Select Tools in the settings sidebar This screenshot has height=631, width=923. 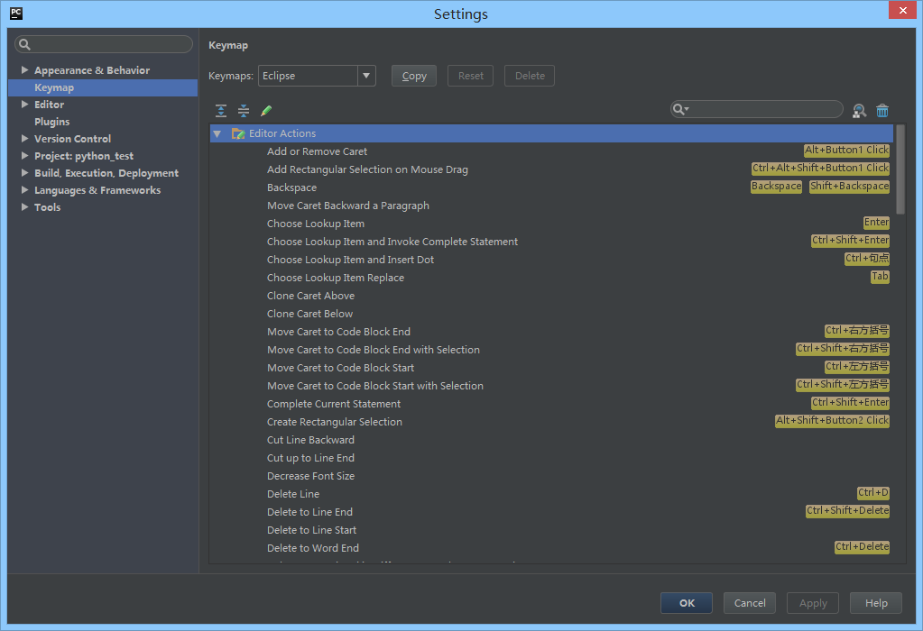pyautogui.click(x=47, y=207)
